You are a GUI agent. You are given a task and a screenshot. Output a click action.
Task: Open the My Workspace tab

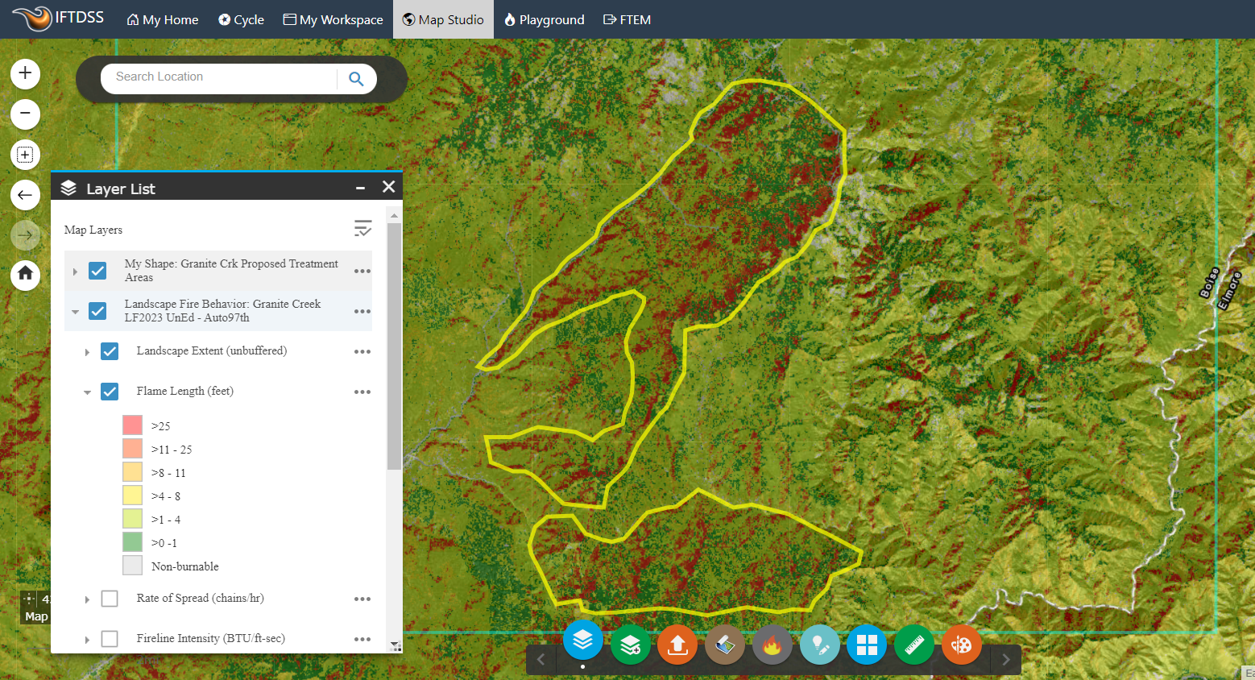click(x=333, y=19)
